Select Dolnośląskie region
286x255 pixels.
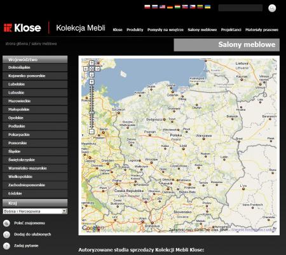coord(35,67)
